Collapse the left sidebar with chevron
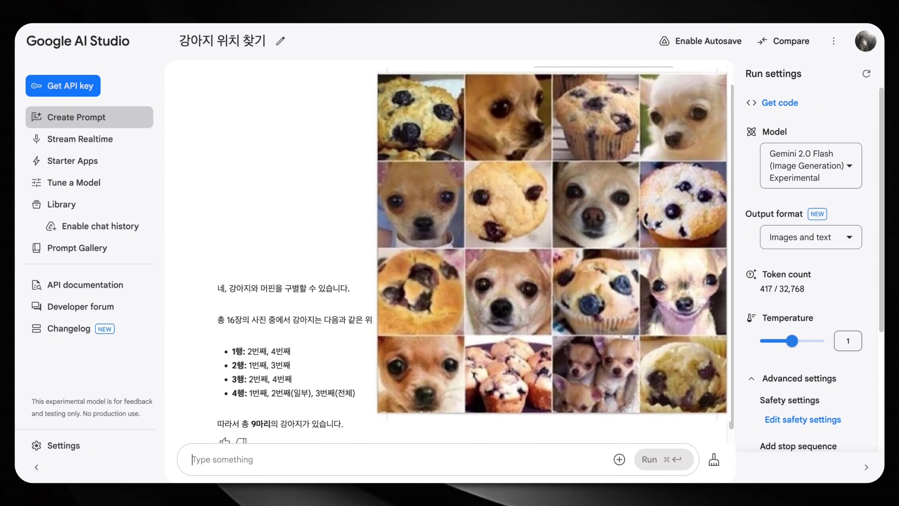 coord(36,467)
